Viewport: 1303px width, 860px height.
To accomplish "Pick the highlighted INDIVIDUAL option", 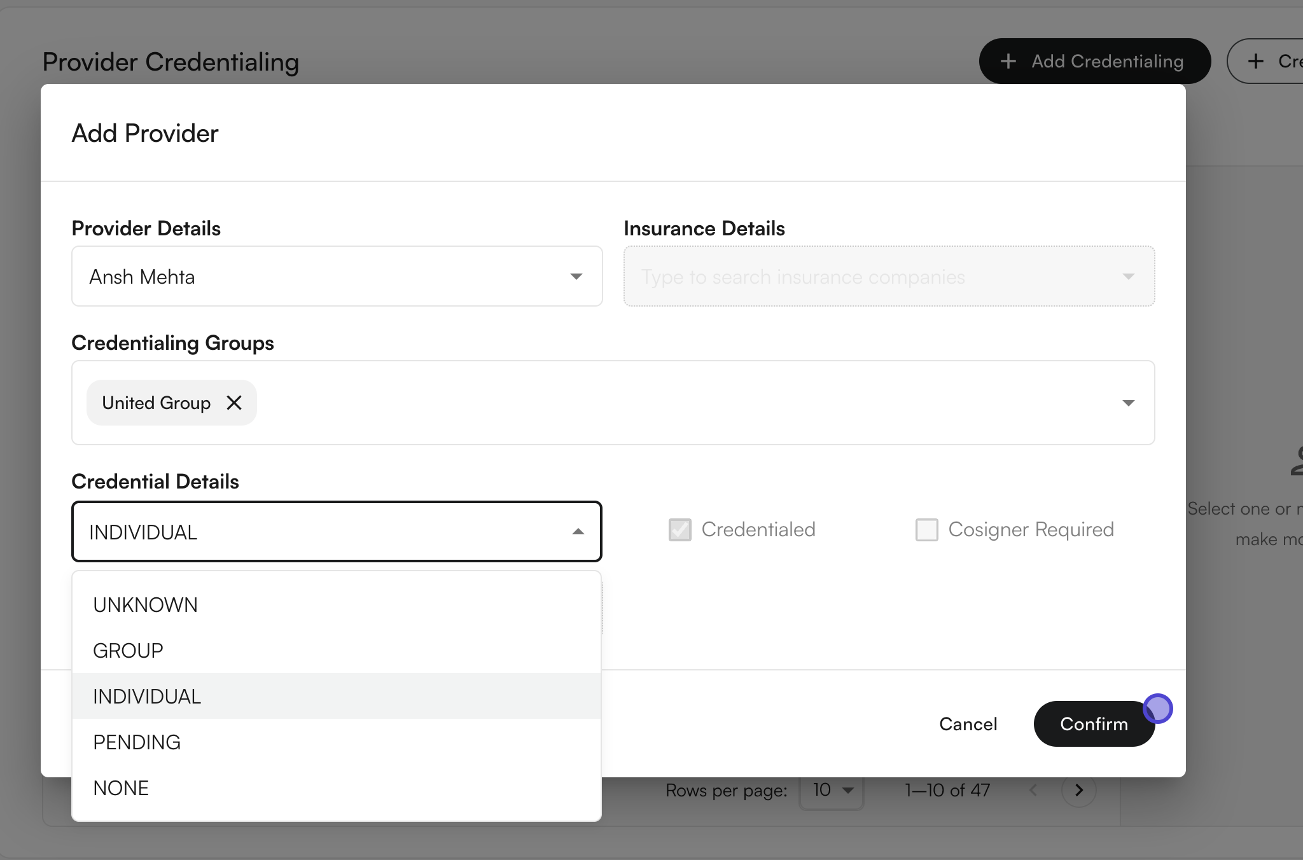I will (337, 697).
